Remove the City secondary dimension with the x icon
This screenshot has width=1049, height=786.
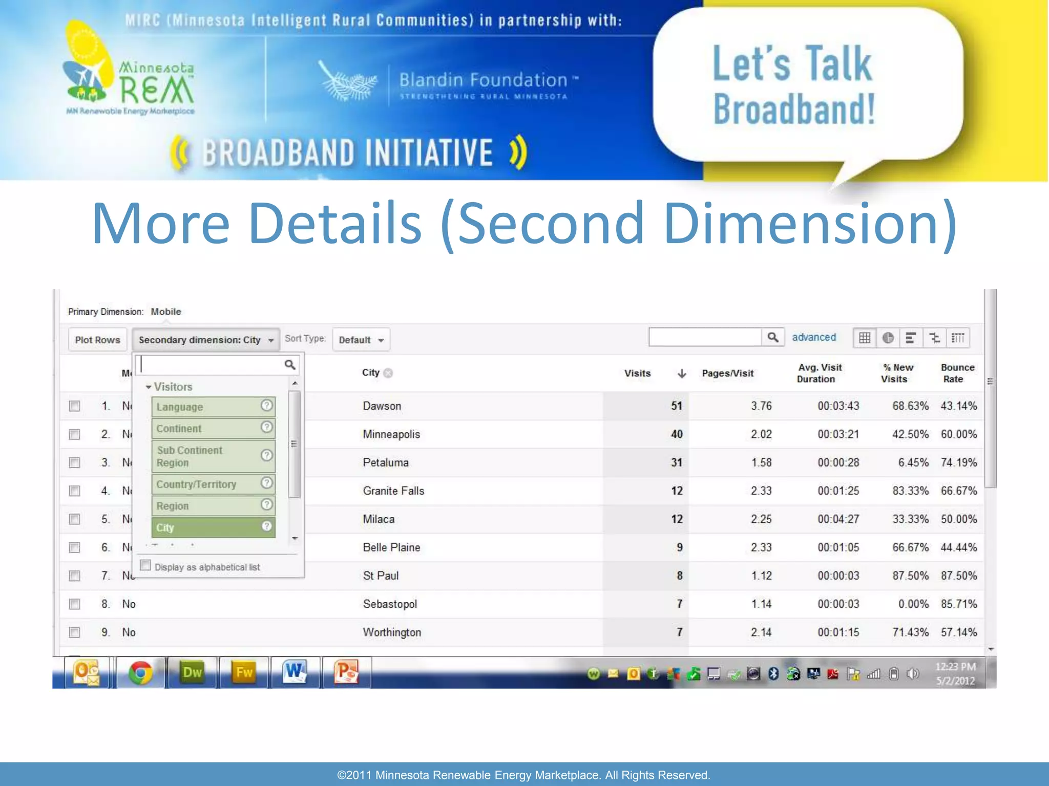[388, 373]
